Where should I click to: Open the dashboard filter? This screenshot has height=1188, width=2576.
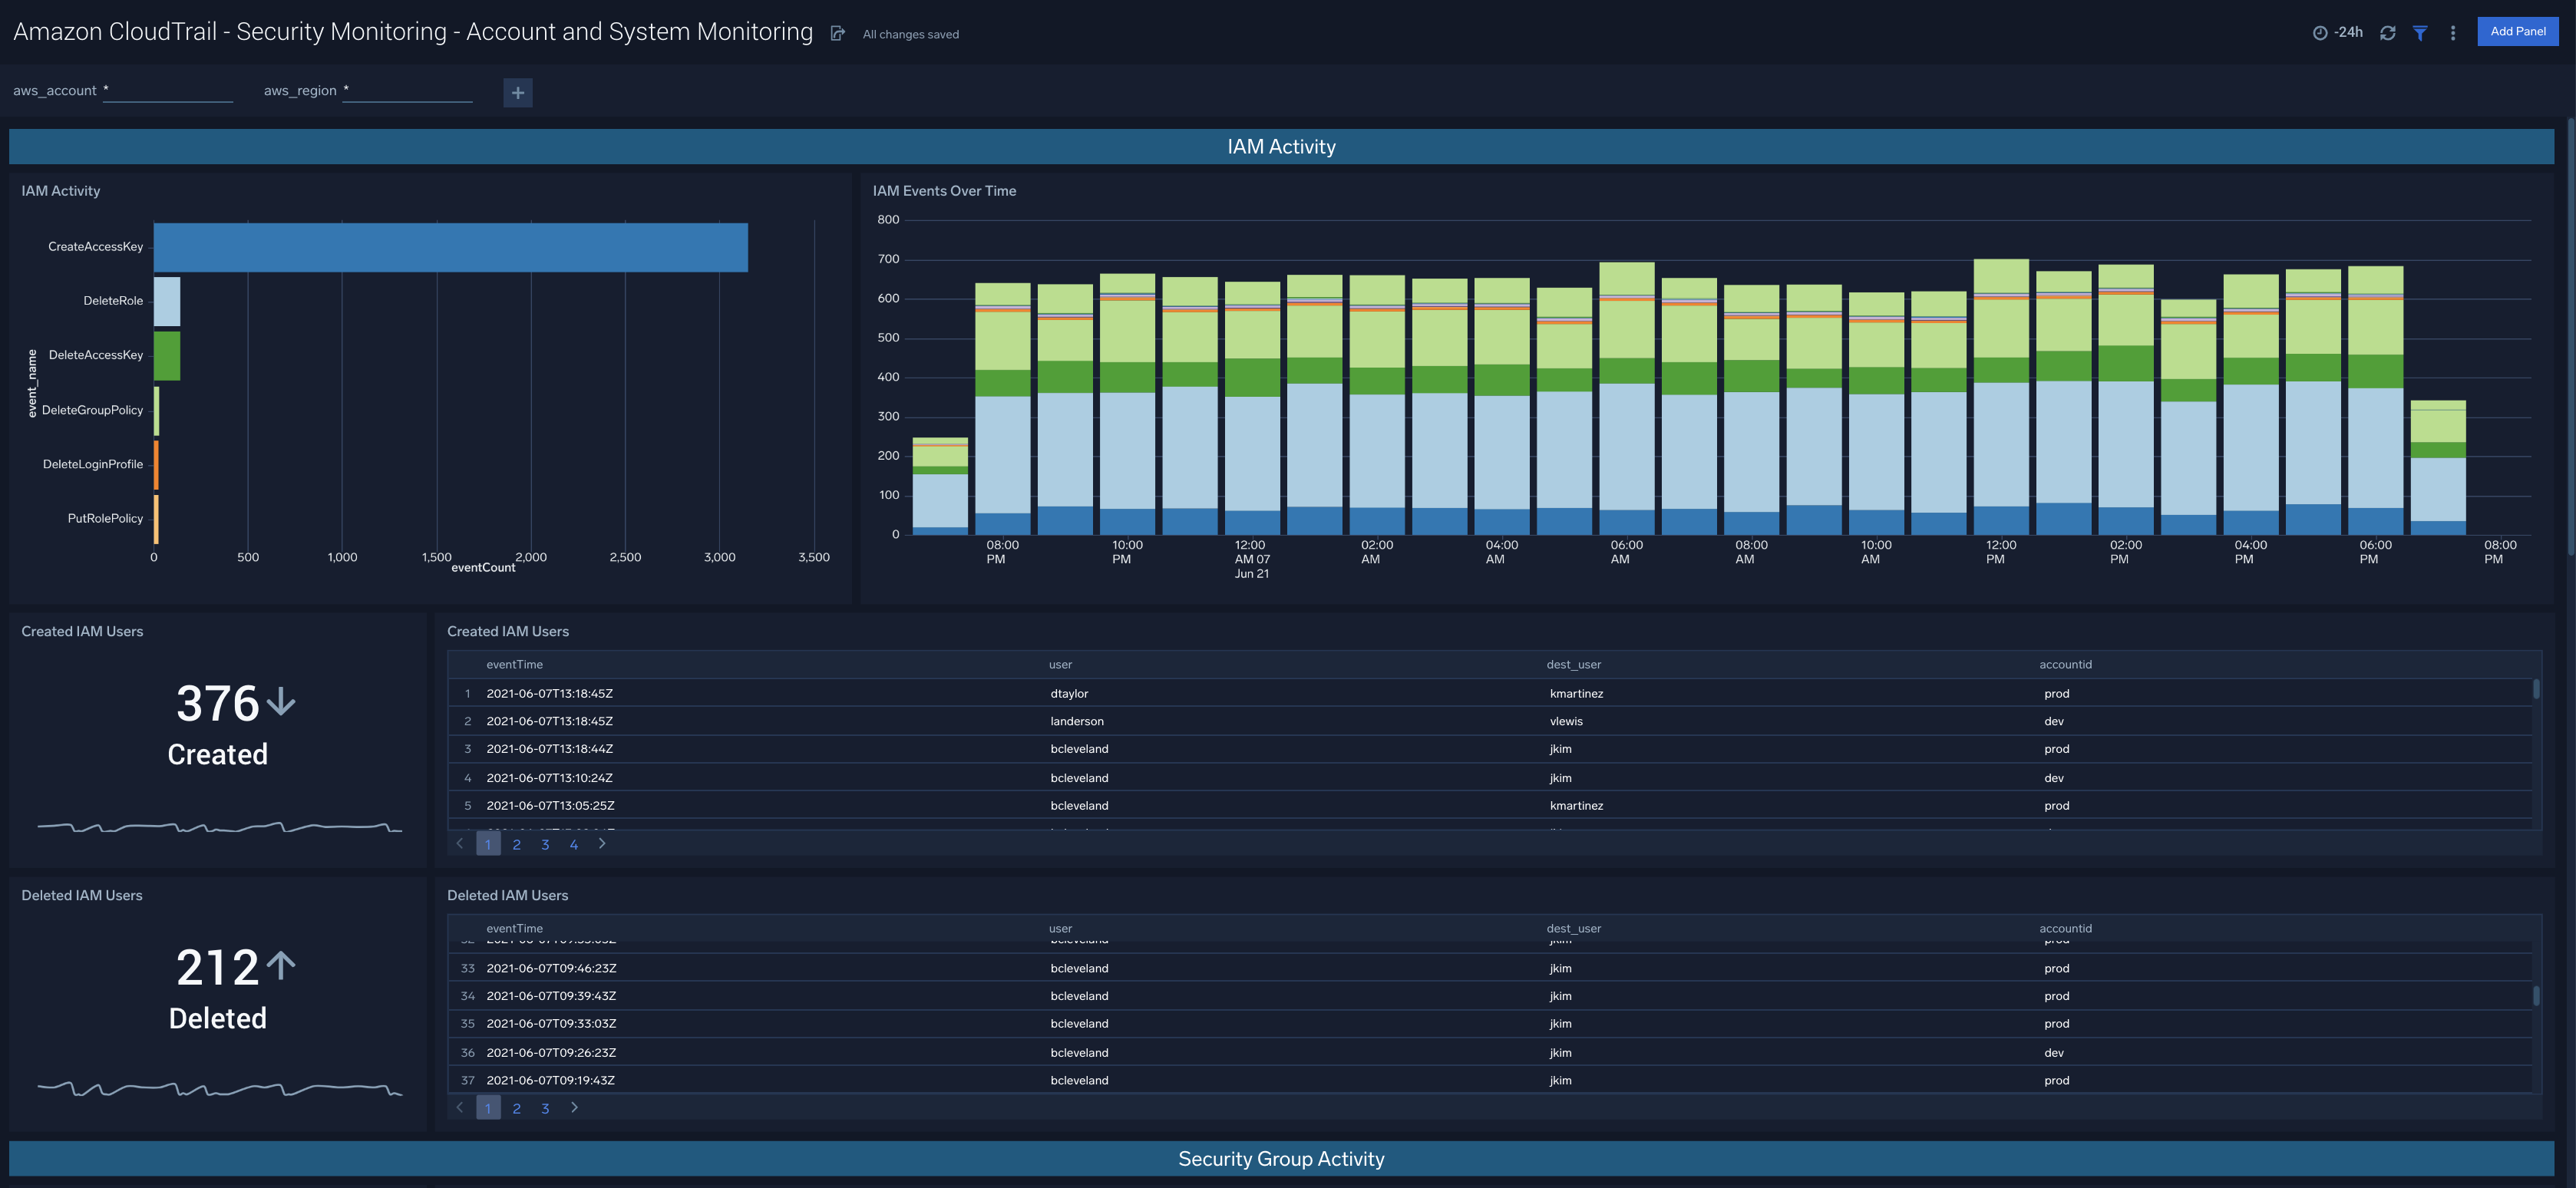(x=2420, y=32)
